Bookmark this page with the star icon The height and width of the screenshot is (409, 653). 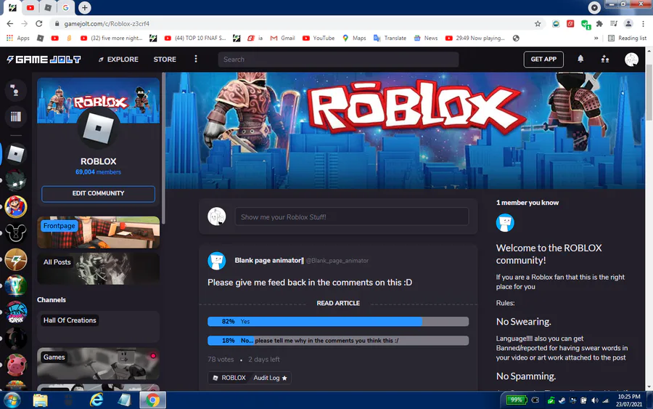coord(538,24)
